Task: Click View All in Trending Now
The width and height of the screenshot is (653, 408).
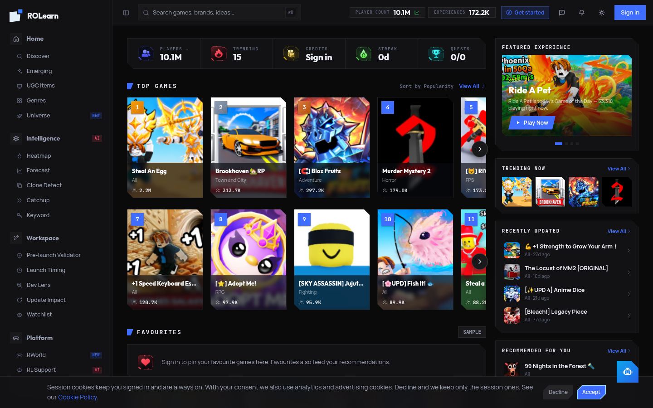Action: pos(619,169)
